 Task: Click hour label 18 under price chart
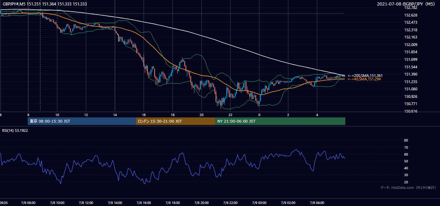173,115
